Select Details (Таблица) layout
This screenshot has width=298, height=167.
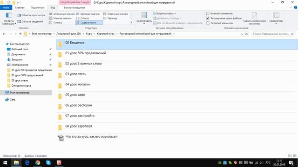110,18
